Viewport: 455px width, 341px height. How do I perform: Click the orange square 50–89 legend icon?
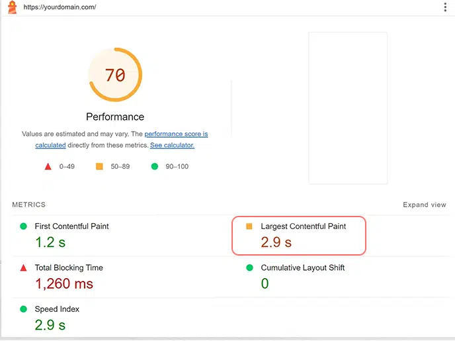(x=99, y=166)
